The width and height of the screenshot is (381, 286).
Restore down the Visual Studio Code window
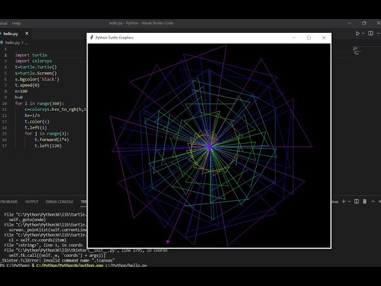[x=364, y=23]
